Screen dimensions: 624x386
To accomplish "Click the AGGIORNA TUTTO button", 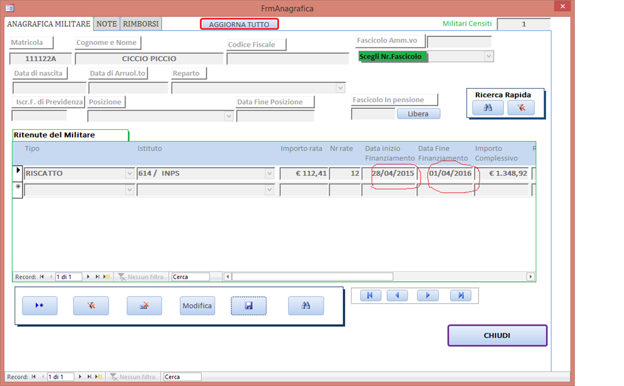I will tap(239, 24).
